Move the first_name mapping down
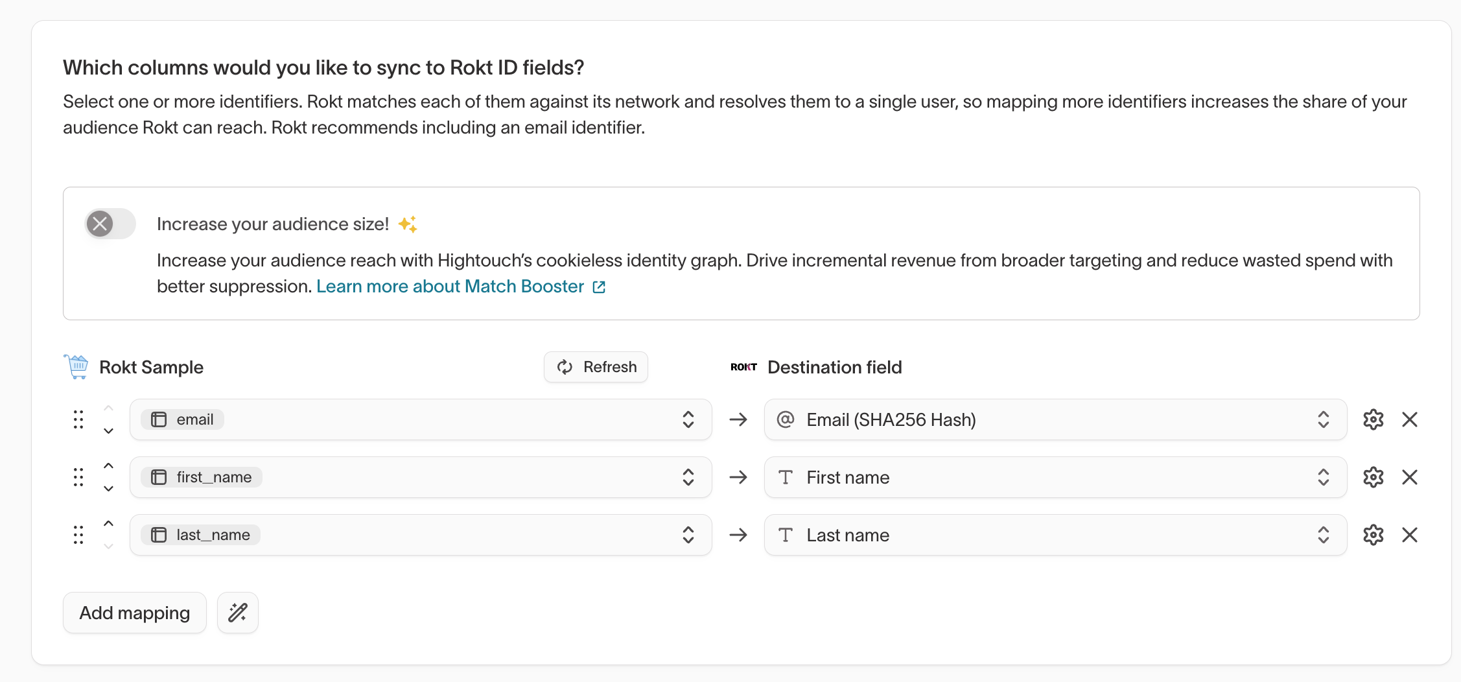The height and width of the screenshot is (682, 1461). tap(109, 489)
